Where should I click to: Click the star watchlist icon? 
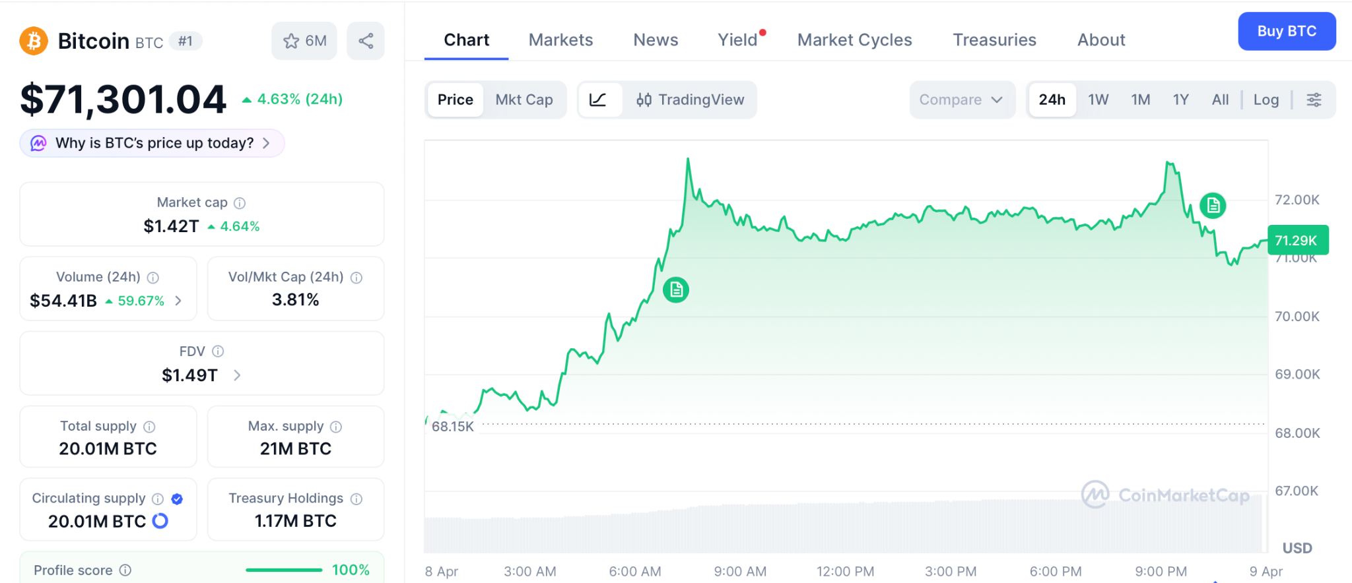[x=291, y=41]
